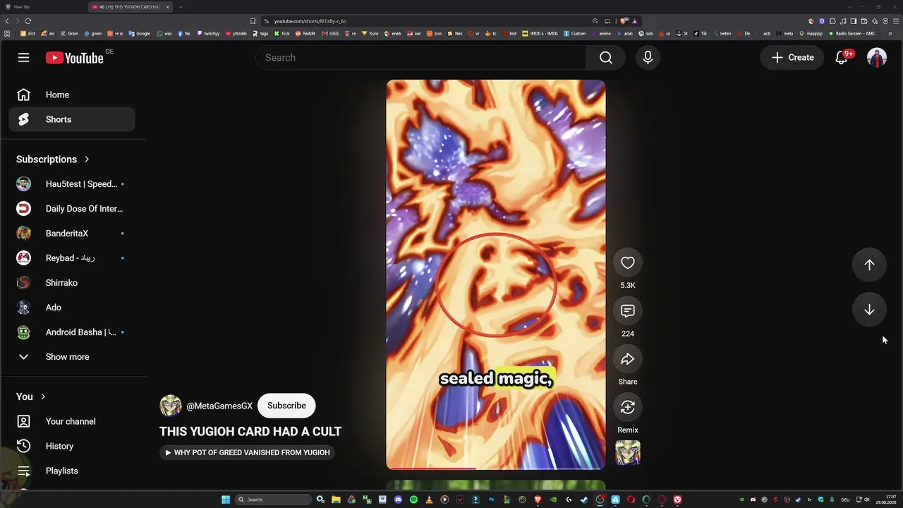Viewport: 903px width, 508px height.
Task: Toggle the browser sidebar panel
Action: (x=854, y=21)
